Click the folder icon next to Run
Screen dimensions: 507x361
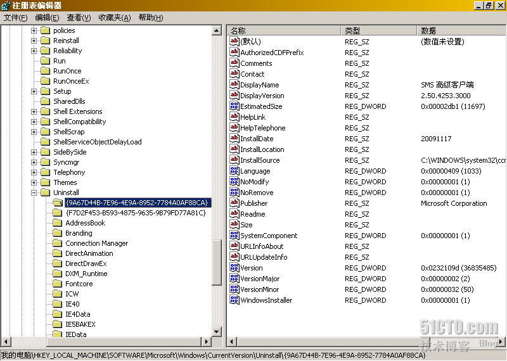[45, 61]
